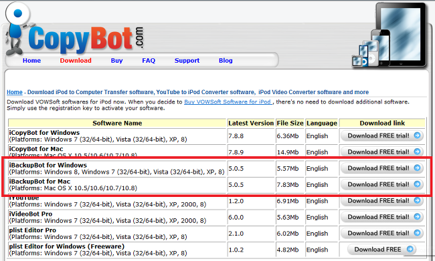This screenshot has width=435, height=261.
Task: Download iCopyBot for Windows free trial
Action: pyautogui.click(x=382, y=136)
